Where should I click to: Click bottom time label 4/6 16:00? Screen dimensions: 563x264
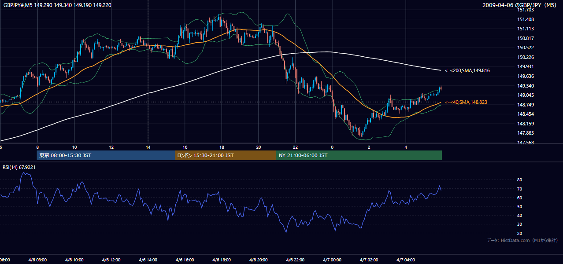pos(185,260)
